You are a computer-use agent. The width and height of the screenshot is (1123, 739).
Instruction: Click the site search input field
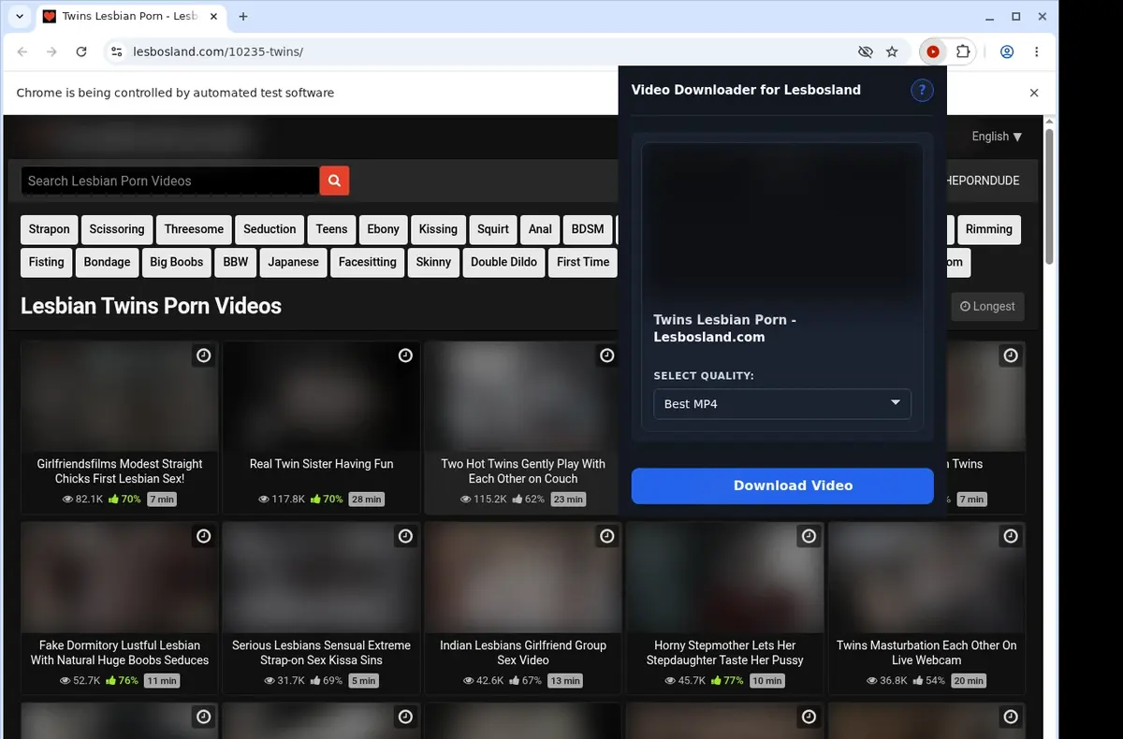pos(169,181)
